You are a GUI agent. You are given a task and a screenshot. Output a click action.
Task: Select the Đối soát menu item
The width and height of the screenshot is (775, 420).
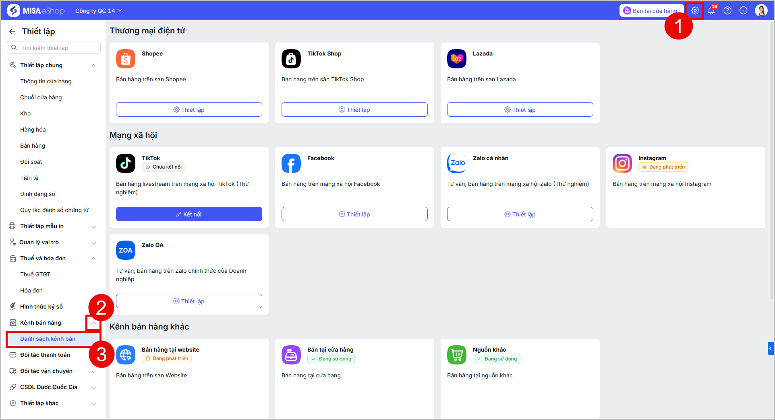(x=31, y=162)
